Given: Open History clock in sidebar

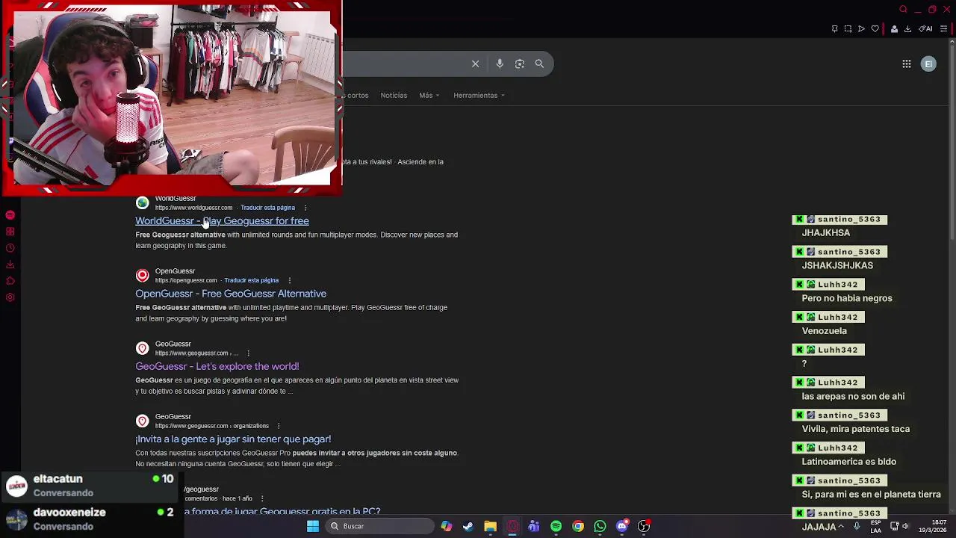Looking at the screenshot, I should point(10,248).
